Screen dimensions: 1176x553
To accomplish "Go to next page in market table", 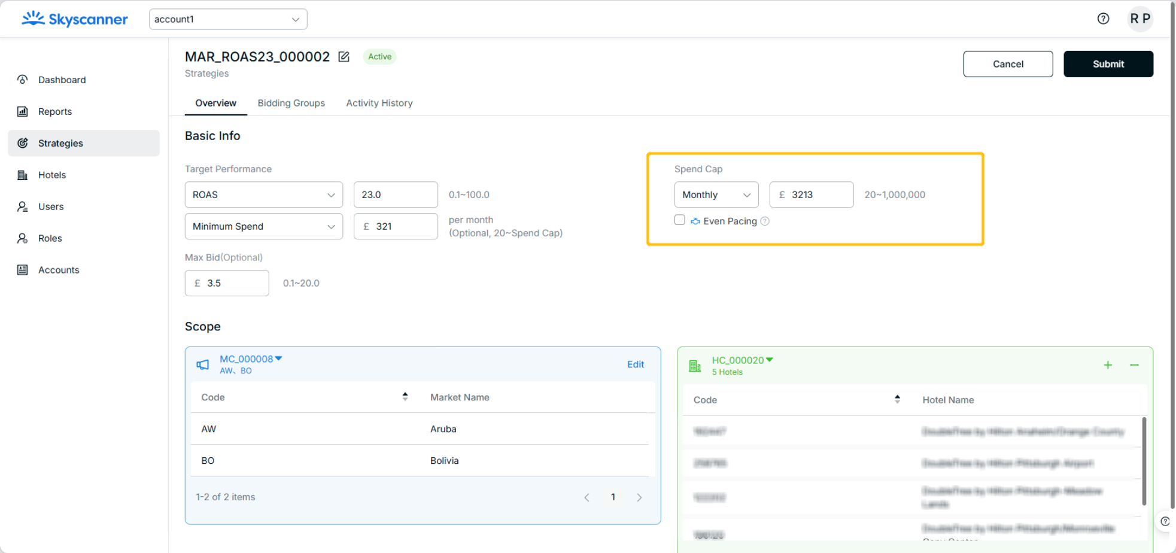I will [639, 497].
